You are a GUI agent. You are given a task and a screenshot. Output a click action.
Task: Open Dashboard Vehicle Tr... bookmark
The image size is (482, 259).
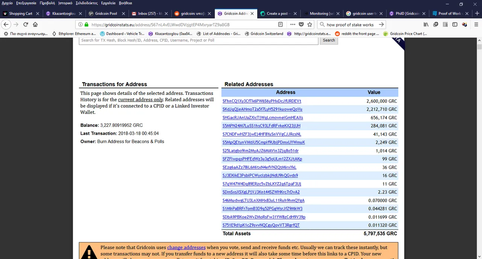tap(122, 34)
